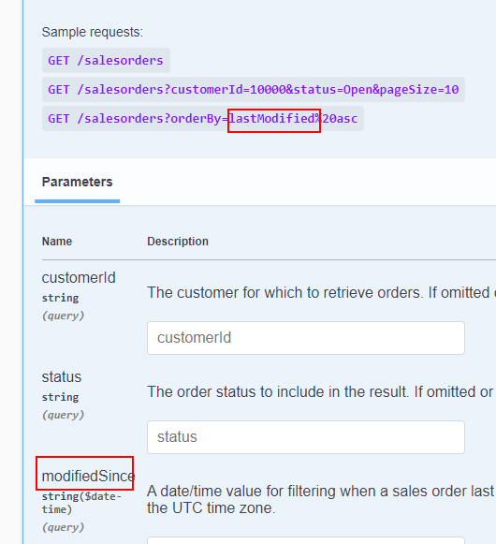The width and height of the screenshot is (496, 544).
Task: Select the Parameters tab
Action: tap(78, 183)
